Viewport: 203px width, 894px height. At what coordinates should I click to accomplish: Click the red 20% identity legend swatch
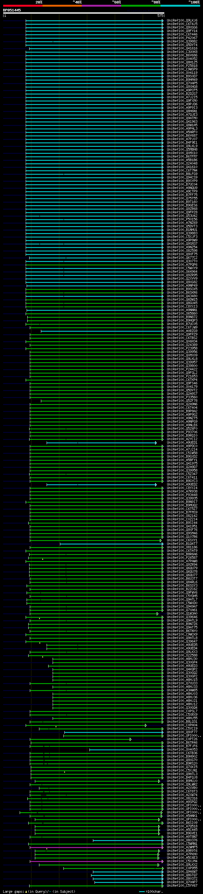tap(23, 6)
